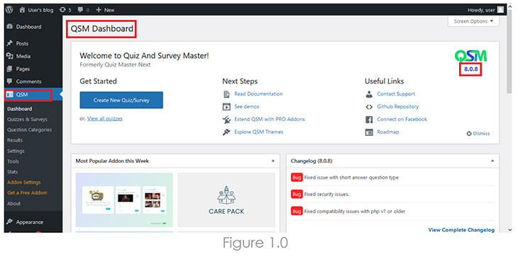Click the Roadmap icon
The image size is (518, 257).
pyautogui.click(x=369, y=132)
